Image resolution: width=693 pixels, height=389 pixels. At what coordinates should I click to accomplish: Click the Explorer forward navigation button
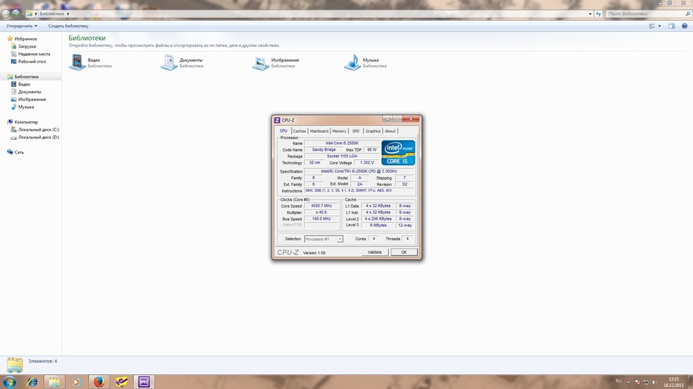click(x=16, y=14)
